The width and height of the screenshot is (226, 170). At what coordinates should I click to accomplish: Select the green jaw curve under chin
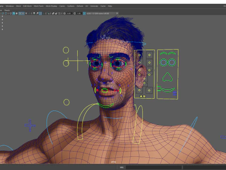pos(105,105)
